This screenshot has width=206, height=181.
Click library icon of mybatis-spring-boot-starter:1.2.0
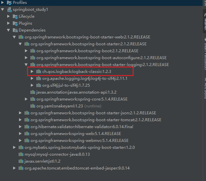point(21,147)
